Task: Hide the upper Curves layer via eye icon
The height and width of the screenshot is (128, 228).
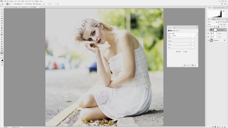Action: [208, 33]
